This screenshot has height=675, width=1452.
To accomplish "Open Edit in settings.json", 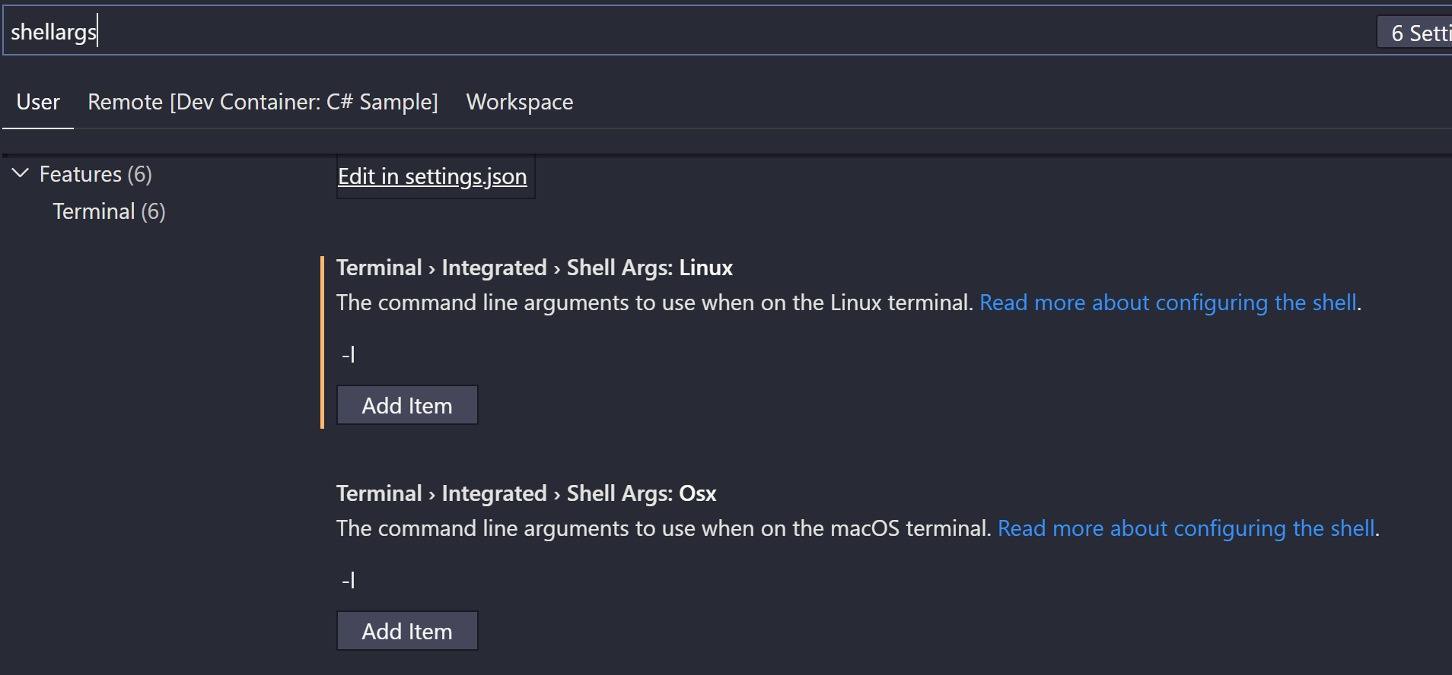I will tap(432, 176).
